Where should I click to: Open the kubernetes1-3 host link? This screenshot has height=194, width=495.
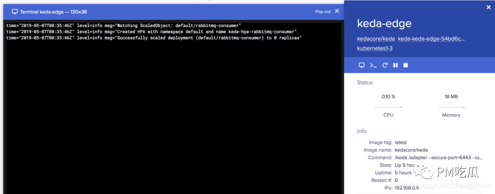tap(375, 48)
